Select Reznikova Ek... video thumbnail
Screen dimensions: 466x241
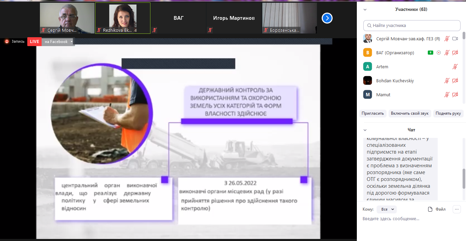[x=123, y=18]
